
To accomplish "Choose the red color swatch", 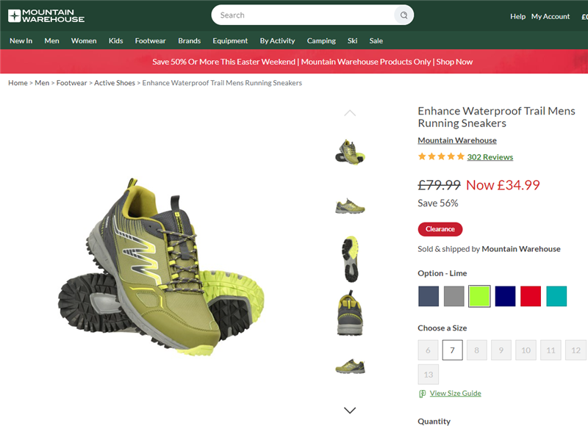I will pos(531,296).
